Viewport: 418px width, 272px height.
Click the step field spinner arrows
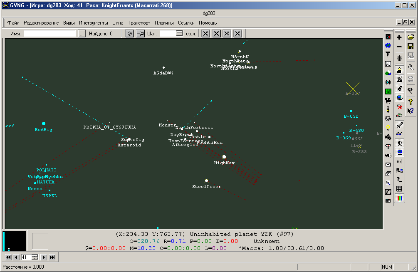pos(179,34)
